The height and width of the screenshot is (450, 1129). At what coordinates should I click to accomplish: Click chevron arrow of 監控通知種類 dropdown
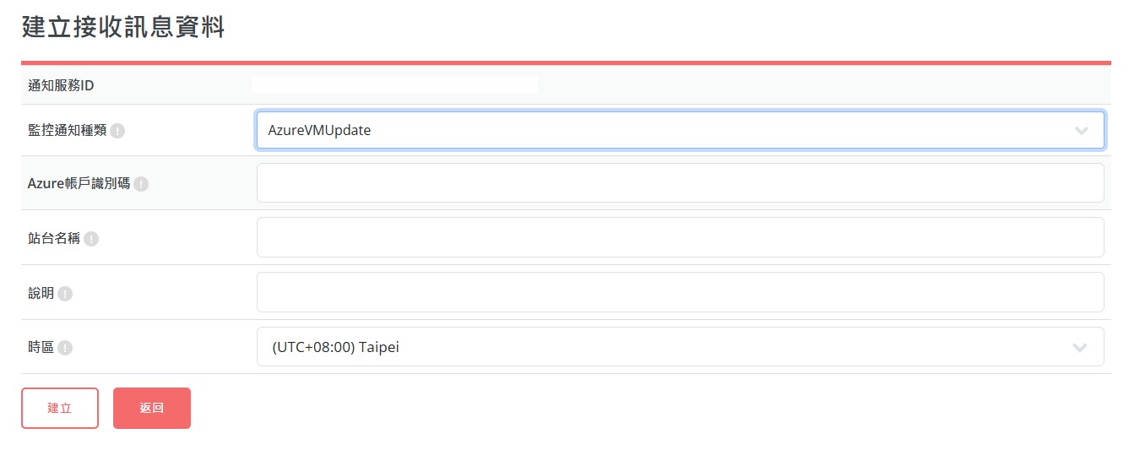(x=1080, y=131)
